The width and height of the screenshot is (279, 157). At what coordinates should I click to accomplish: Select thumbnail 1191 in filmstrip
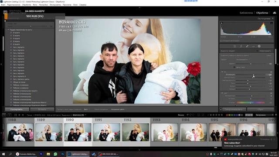point(106,132)
